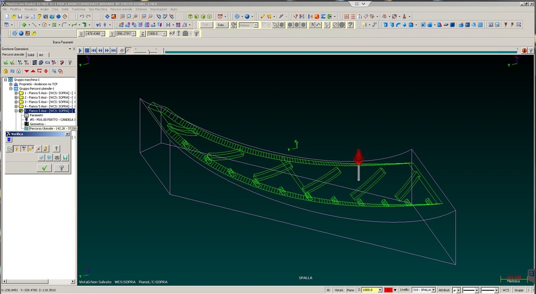Open Livello 310 : SPALLA dropdown
This screenshot has width=536, height=294.
[433, 290]
